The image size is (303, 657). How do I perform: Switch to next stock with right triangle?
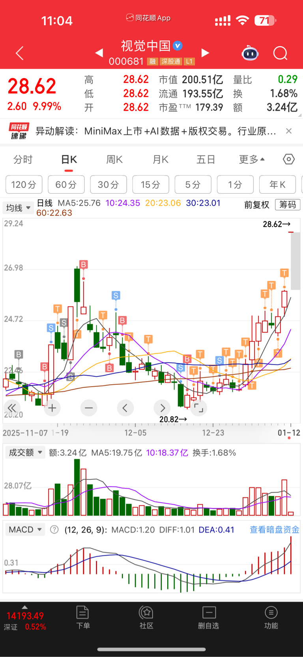(205, 52)
